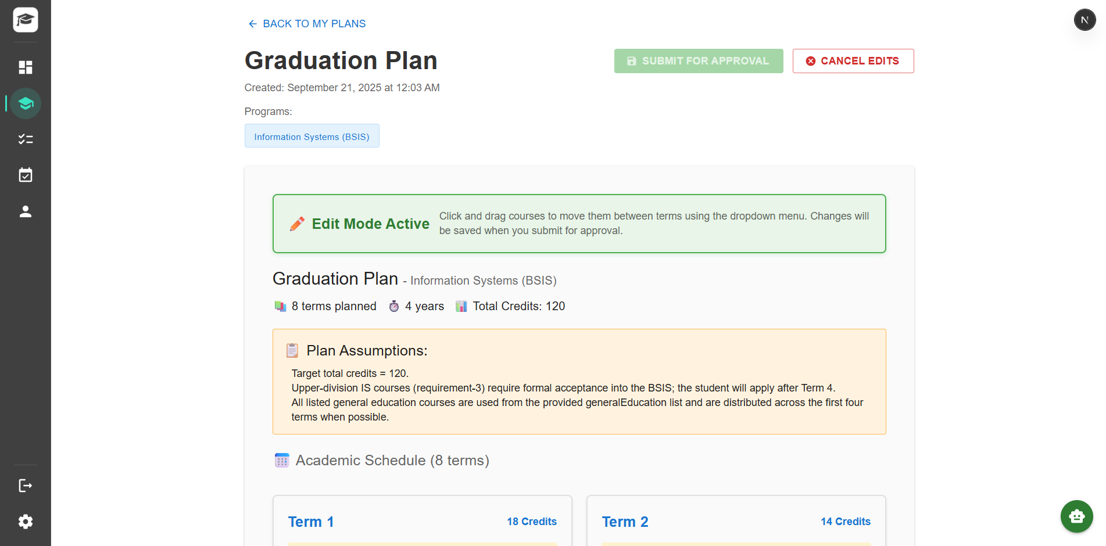Viewport: 1106px width, 546px height.
Task: Click the app logo at the top left
Action: [24, 19]
